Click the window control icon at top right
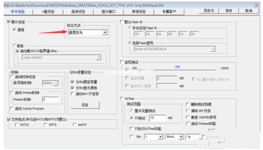Viewport: 263px width, 150px height. (256, 5)
